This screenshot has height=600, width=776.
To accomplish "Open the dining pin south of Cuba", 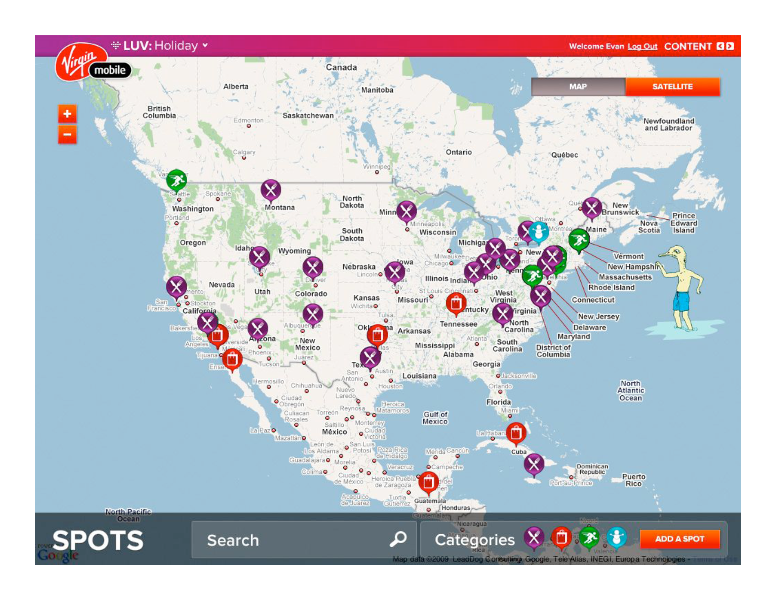I will [x=534, y=465].
